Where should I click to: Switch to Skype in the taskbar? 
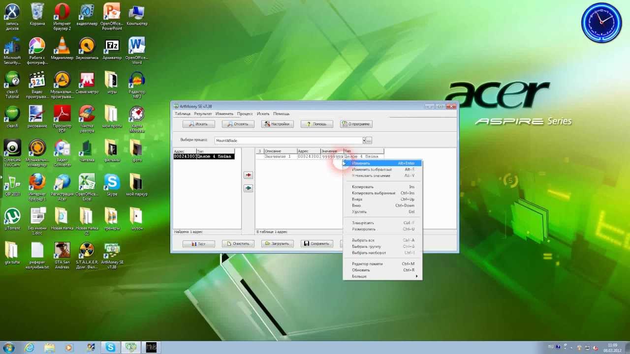pos(110,348)
